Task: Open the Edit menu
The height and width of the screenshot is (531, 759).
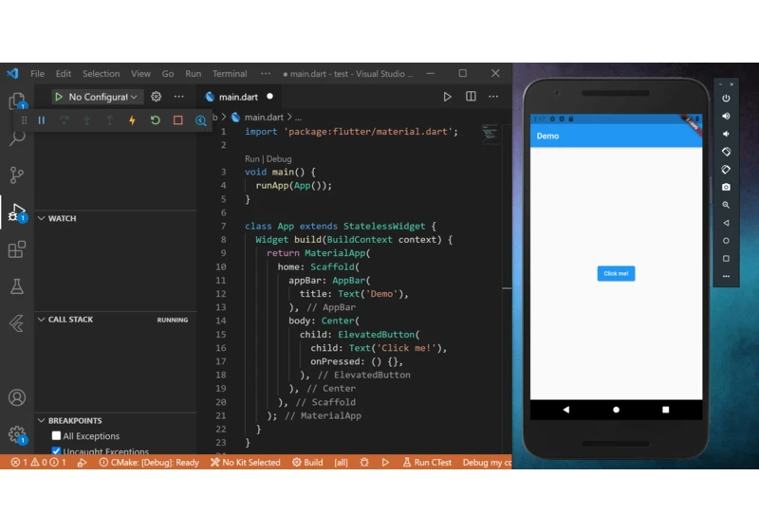Action: pyautogui.click(x=64, y=74)
